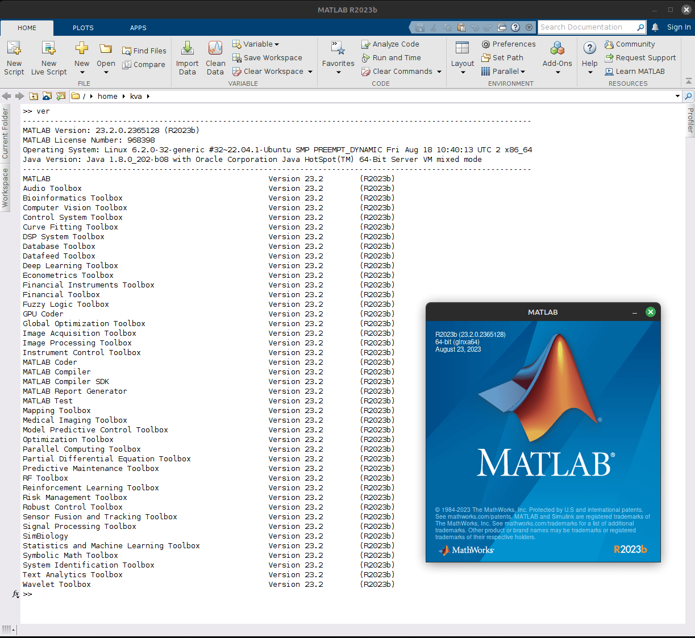Image resolution: width=695 pixels, height=638 pixels.
Task: Click Redo in the quick access toolbar
Action: [488, 27]
